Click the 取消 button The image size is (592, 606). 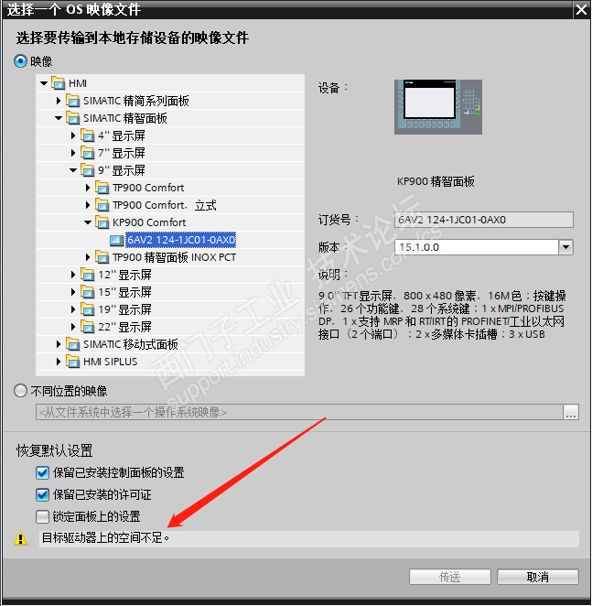(x=537, y=577)
